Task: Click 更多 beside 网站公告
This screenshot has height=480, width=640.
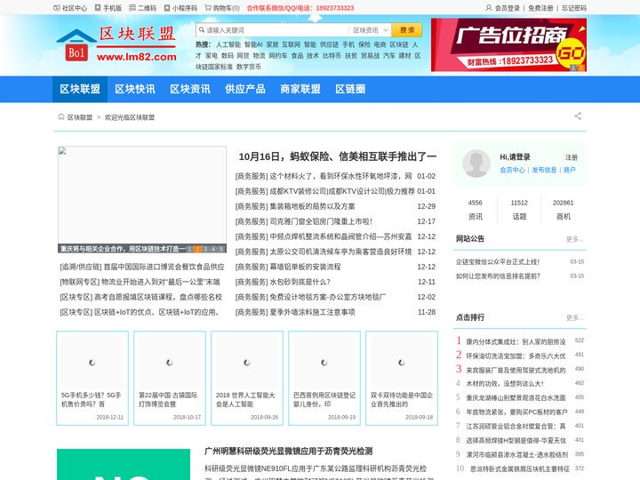Action: 575,239
